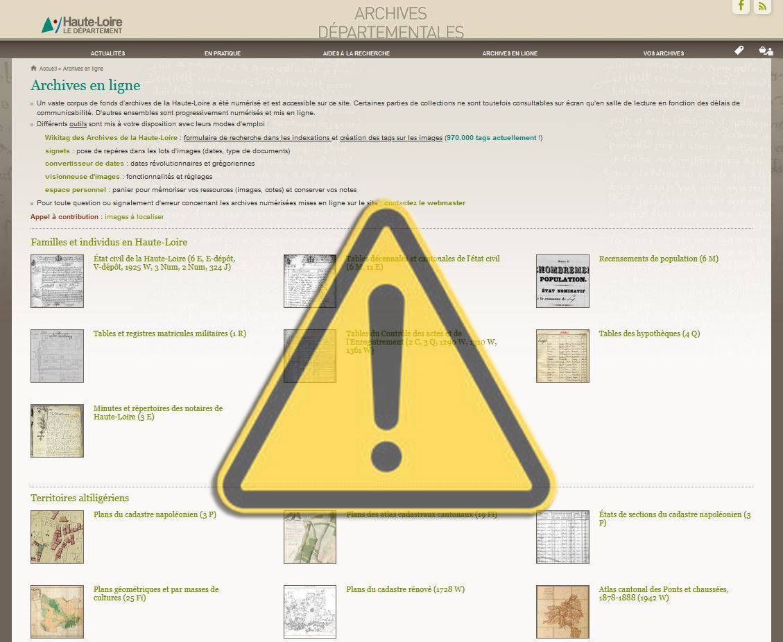
Task: Click the home icon in the breadcrumb
Action: (33, 67)
